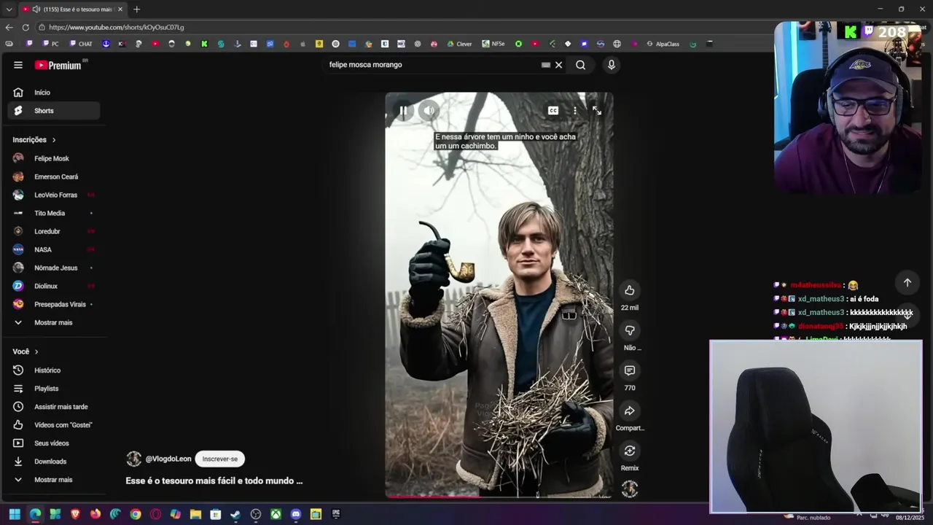This screenshot has height=525, width=933.
Task: Click the magnifier search button
Action: [x=580, y=65]
